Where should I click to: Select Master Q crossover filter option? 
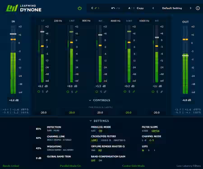(120, 140)
